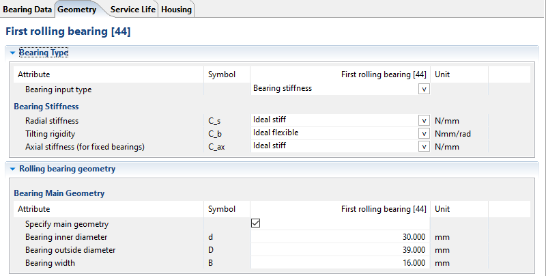Click the Attribute column header in Bearing Type
This screenshot has width=546, height=276.
[x=34, y=74]
